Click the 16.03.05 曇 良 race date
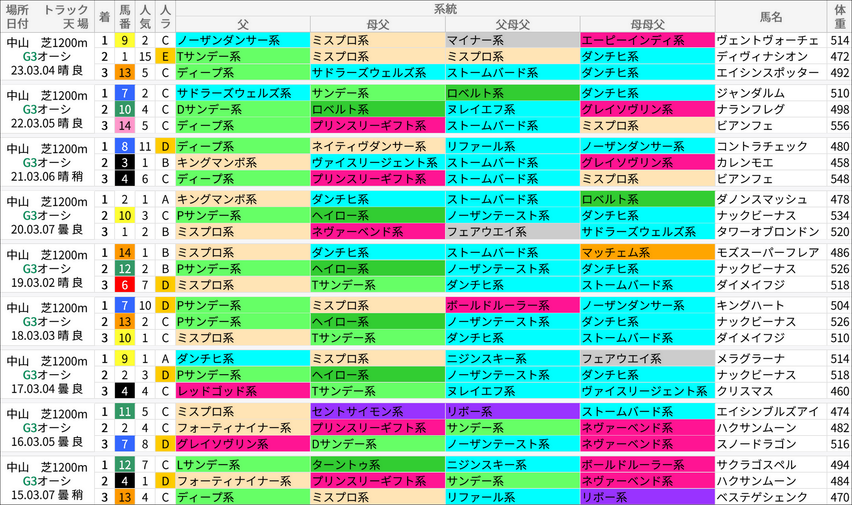Image resolution: width=852 pixels, height=505 pixels. [x=47, y=442]
